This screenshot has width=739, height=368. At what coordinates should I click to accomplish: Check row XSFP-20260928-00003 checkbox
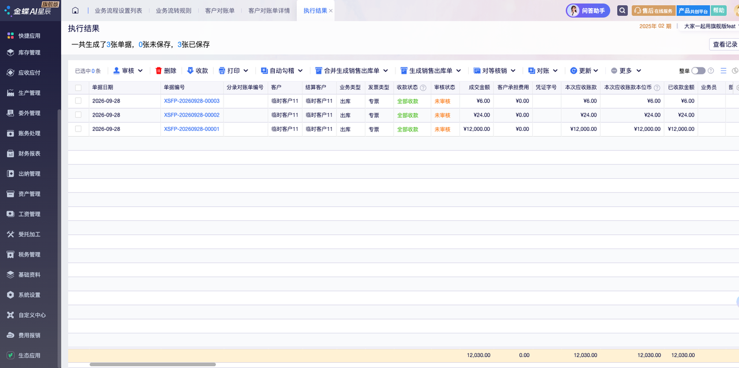(78, 100)
